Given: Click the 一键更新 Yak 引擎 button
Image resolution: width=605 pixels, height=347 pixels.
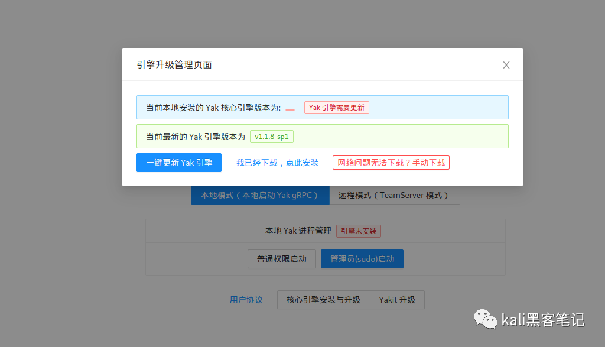Looking at the screenshot, I should (x=179, y=163).
